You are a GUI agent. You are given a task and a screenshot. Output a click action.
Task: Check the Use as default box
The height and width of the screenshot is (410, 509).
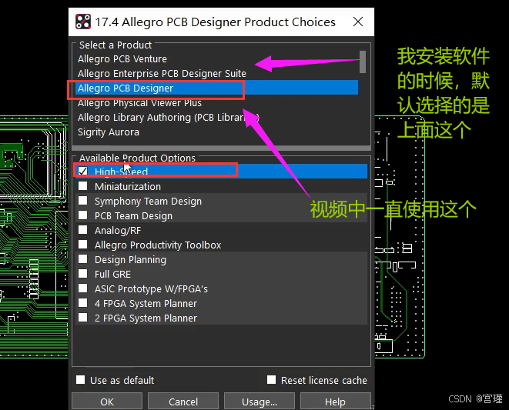pos(81,379)
